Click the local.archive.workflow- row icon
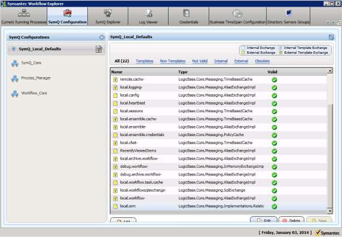Image resolution: width=342 pixels, height=237 pixels. 115,159
